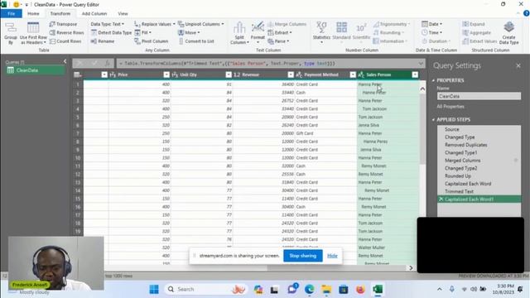Viewport: 530px width, 298px height.
Task: Click the Transpose button
Action: 63,24
